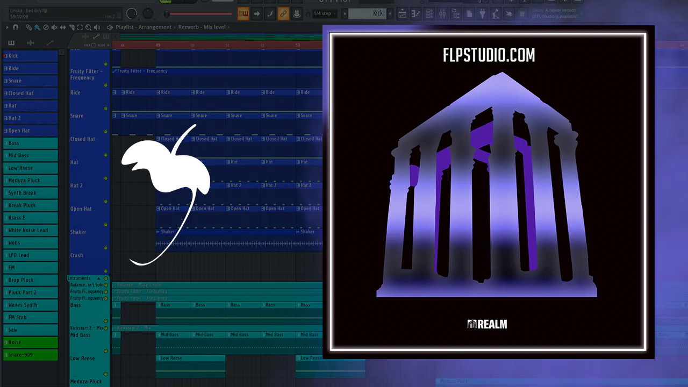Image resolution: width=688 pixels, height=387 pixels.
Task: Select the delete tool in playlist toolbar
Action: tap(46, 27)
